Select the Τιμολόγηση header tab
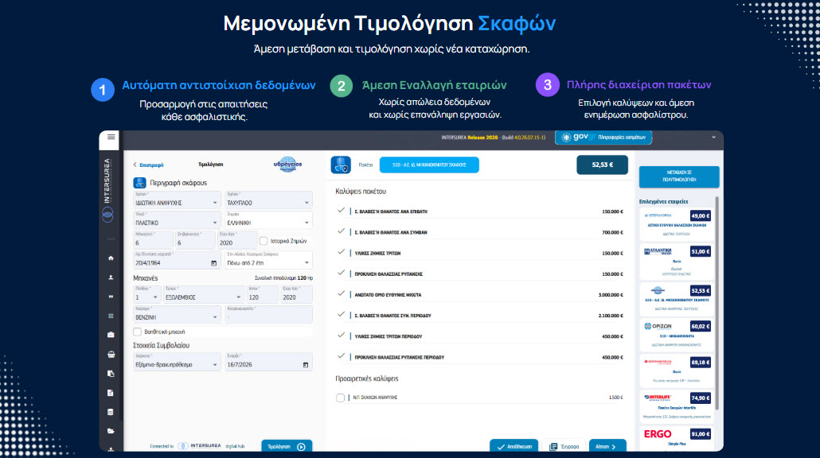The width and height of the screenshot is (820, 458). (x=211, y=165)
